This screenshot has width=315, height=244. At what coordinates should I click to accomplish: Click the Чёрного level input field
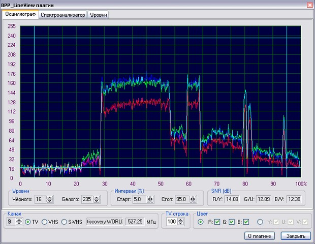[41, 199]
